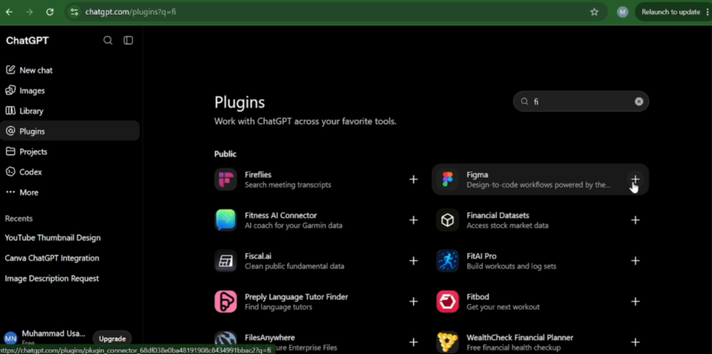Add Fiscal.ai plugin with plus
Screen dimensions: 712x354
(413, 261)
